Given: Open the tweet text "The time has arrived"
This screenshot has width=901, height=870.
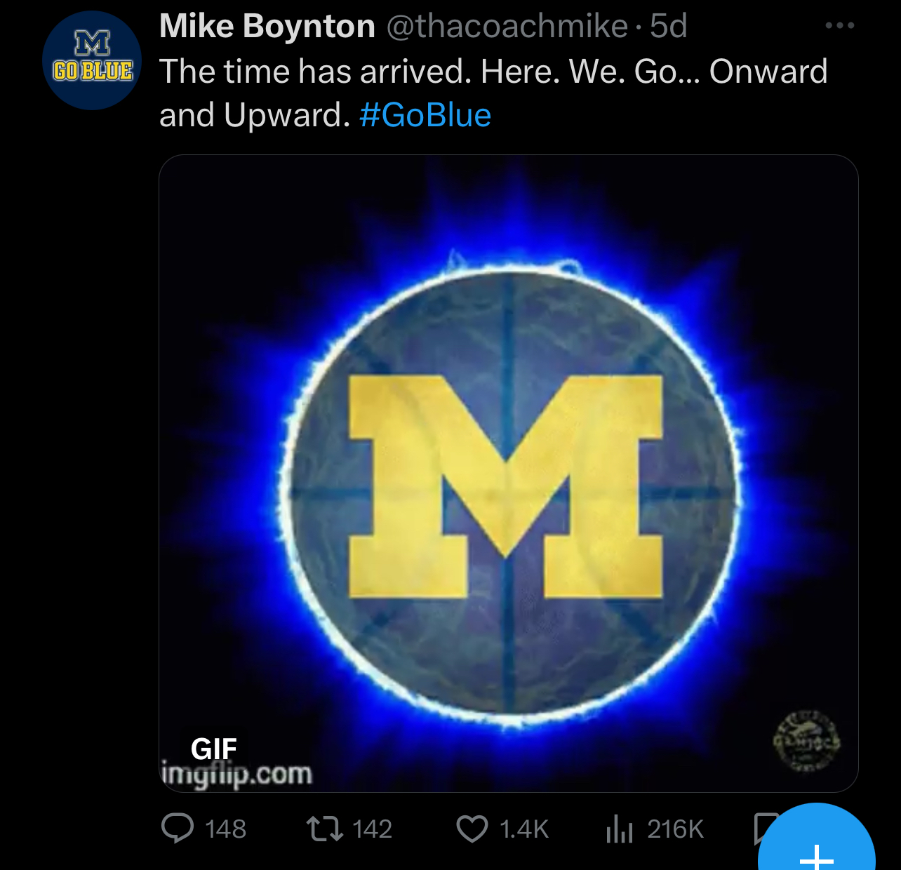Looking at the screenshot, I should point(315,72).
